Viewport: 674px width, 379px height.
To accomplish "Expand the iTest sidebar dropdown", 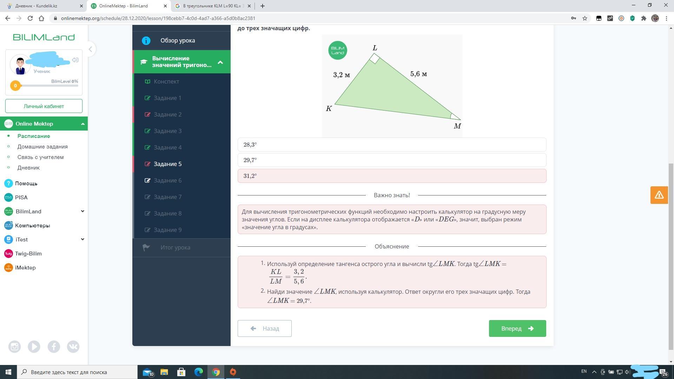I will coord(82,239).
